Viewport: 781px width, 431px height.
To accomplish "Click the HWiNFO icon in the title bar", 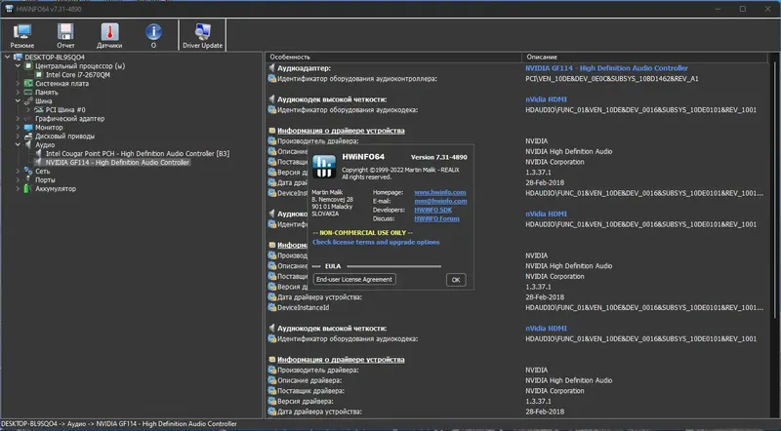I will 9,9.
